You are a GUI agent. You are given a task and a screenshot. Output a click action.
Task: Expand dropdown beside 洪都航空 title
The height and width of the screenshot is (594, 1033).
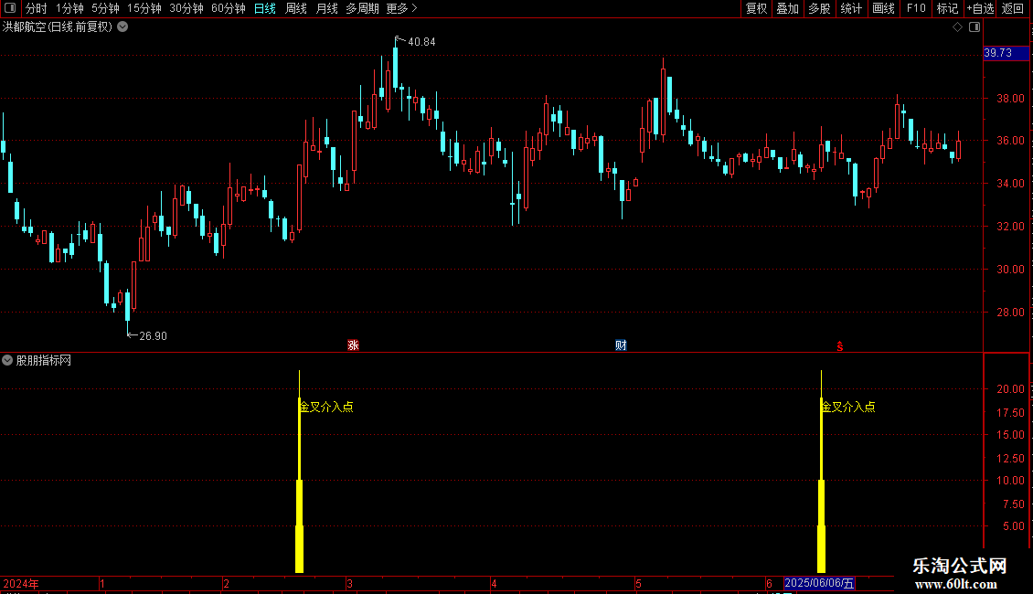click(x=122, y=27)
